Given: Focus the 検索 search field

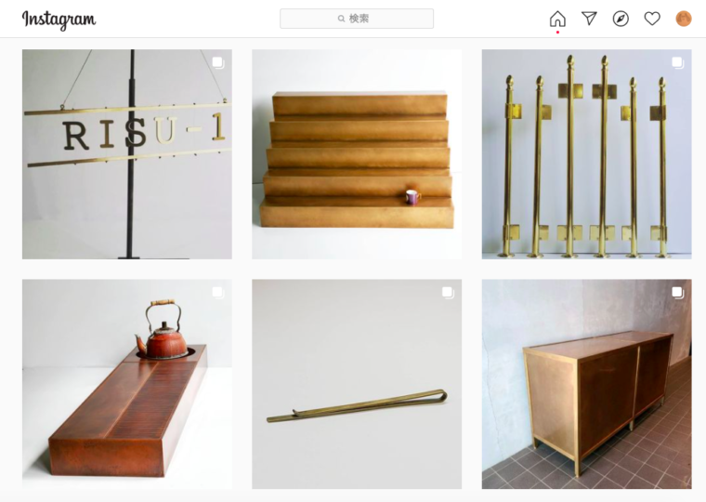Looking at the screenshot, I should [x=357, y=19].
